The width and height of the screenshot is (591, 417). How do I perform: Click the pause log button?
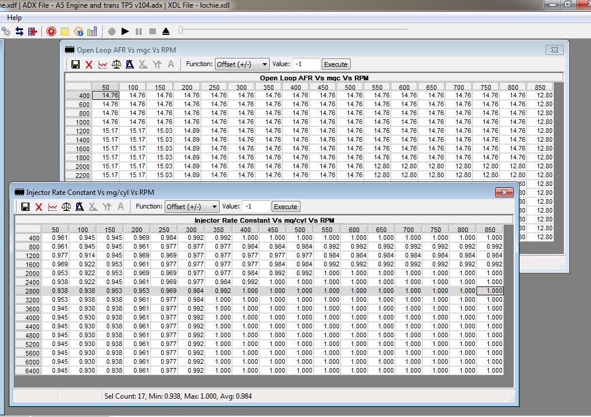click(x=139, y=32)
